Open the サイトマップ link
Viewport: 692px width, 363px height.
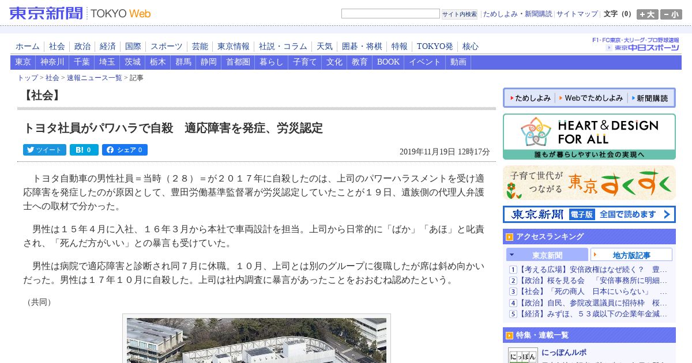[577, 14]
